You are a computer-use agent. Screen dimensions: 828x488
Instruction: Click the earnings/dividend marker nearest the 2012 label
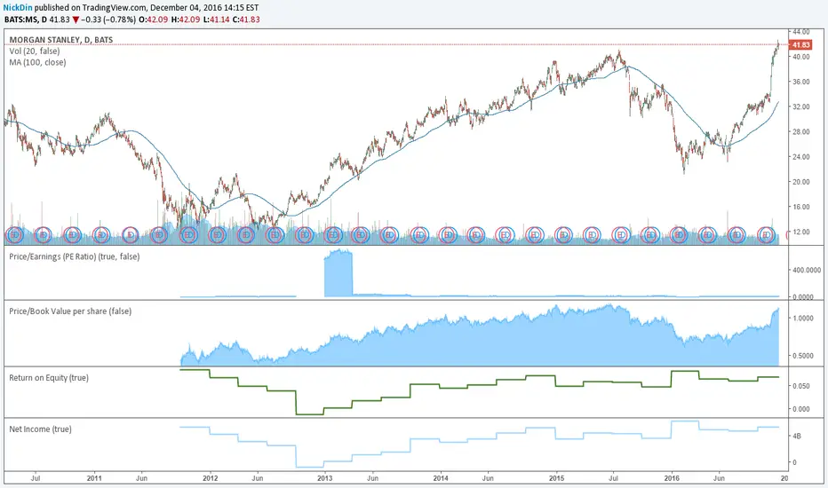coord(217,234)
